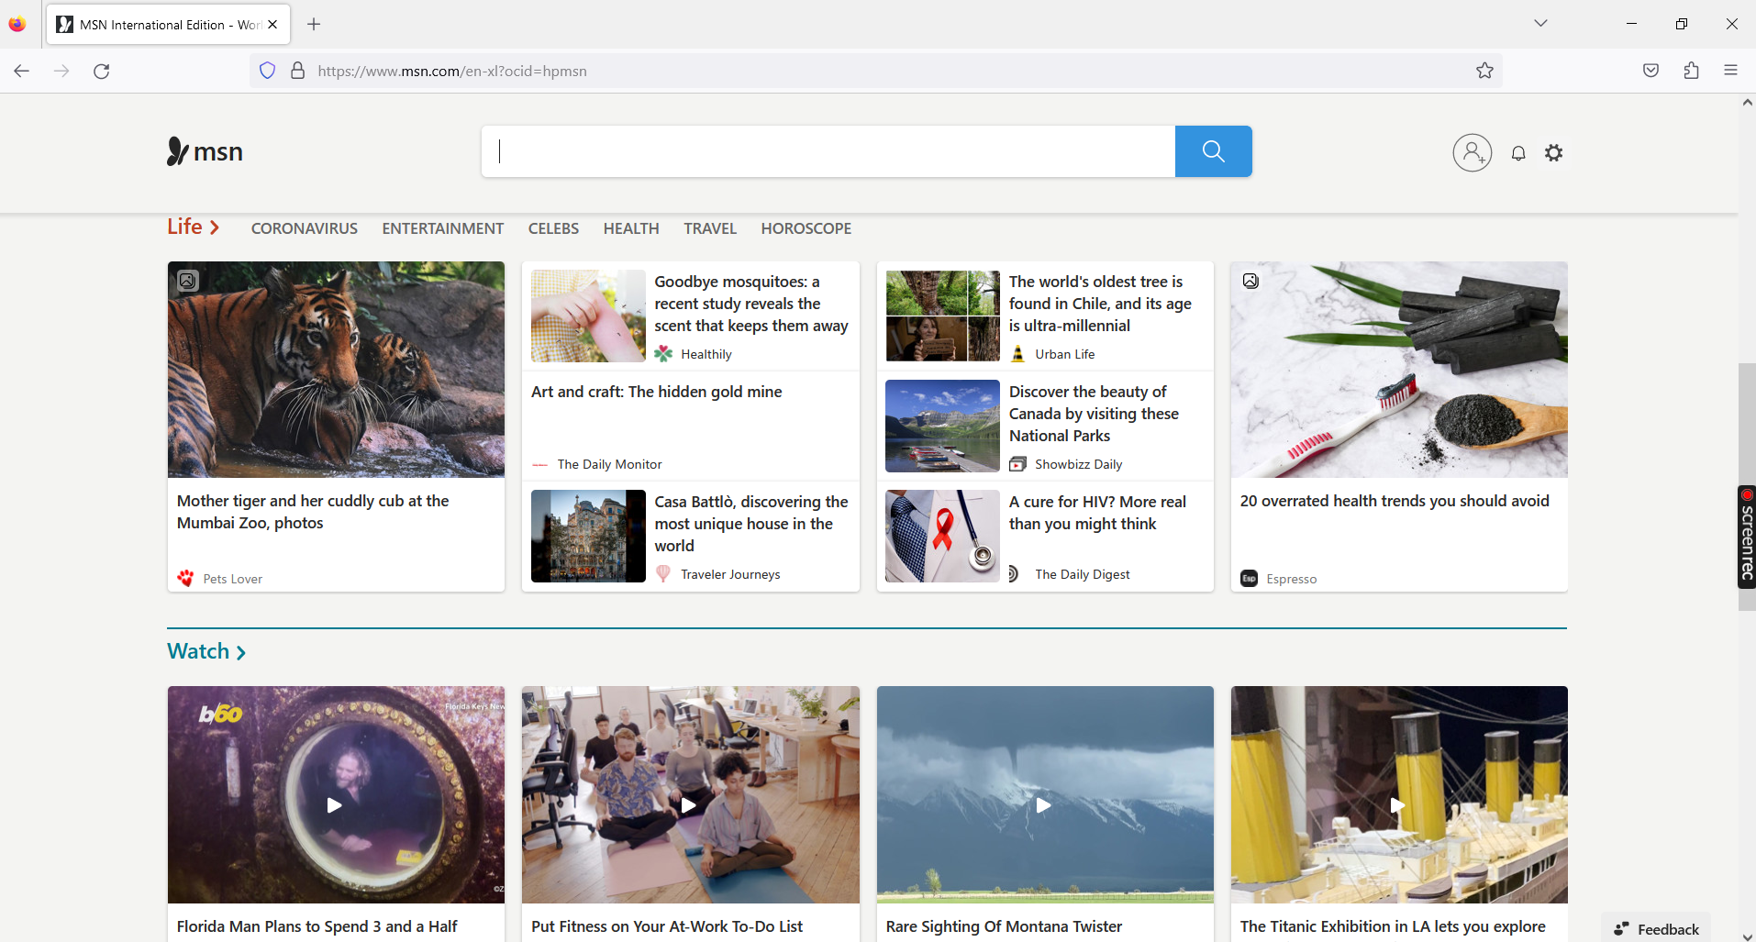Click the Feedback button

coord(1657,928)
